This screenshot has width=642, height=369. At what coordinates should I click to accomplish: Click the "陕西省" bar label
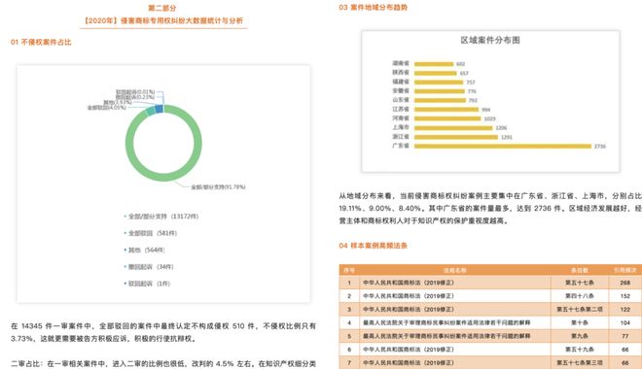point(401,72)
